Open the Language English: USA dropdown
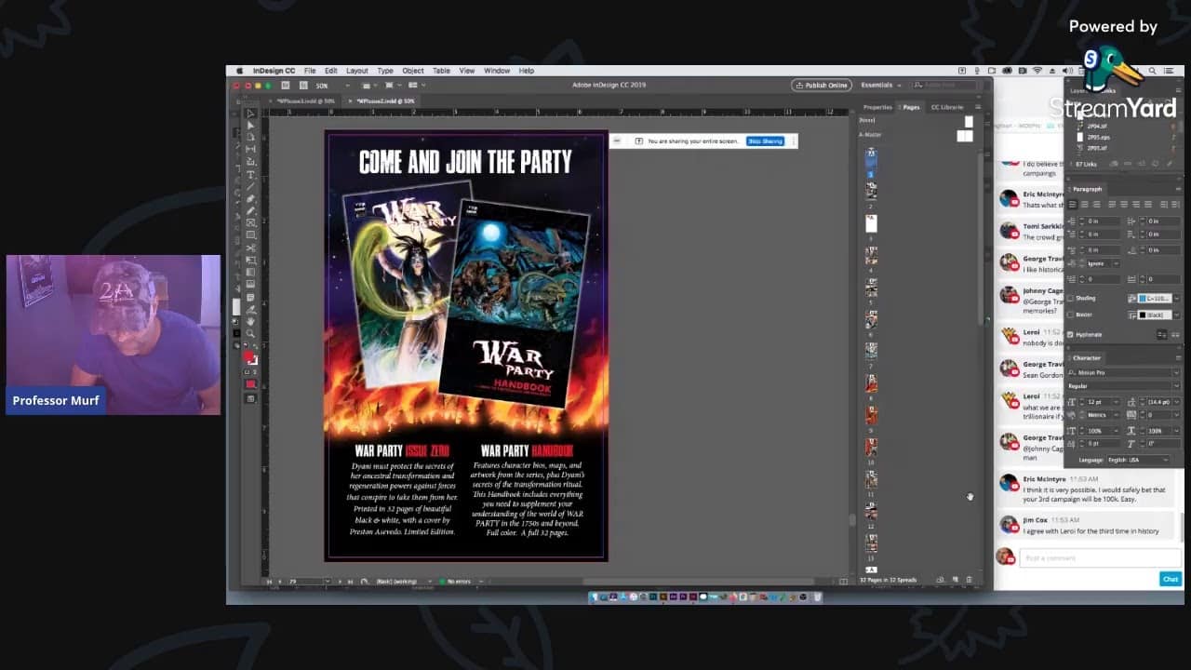 (x=1137, y=460)
